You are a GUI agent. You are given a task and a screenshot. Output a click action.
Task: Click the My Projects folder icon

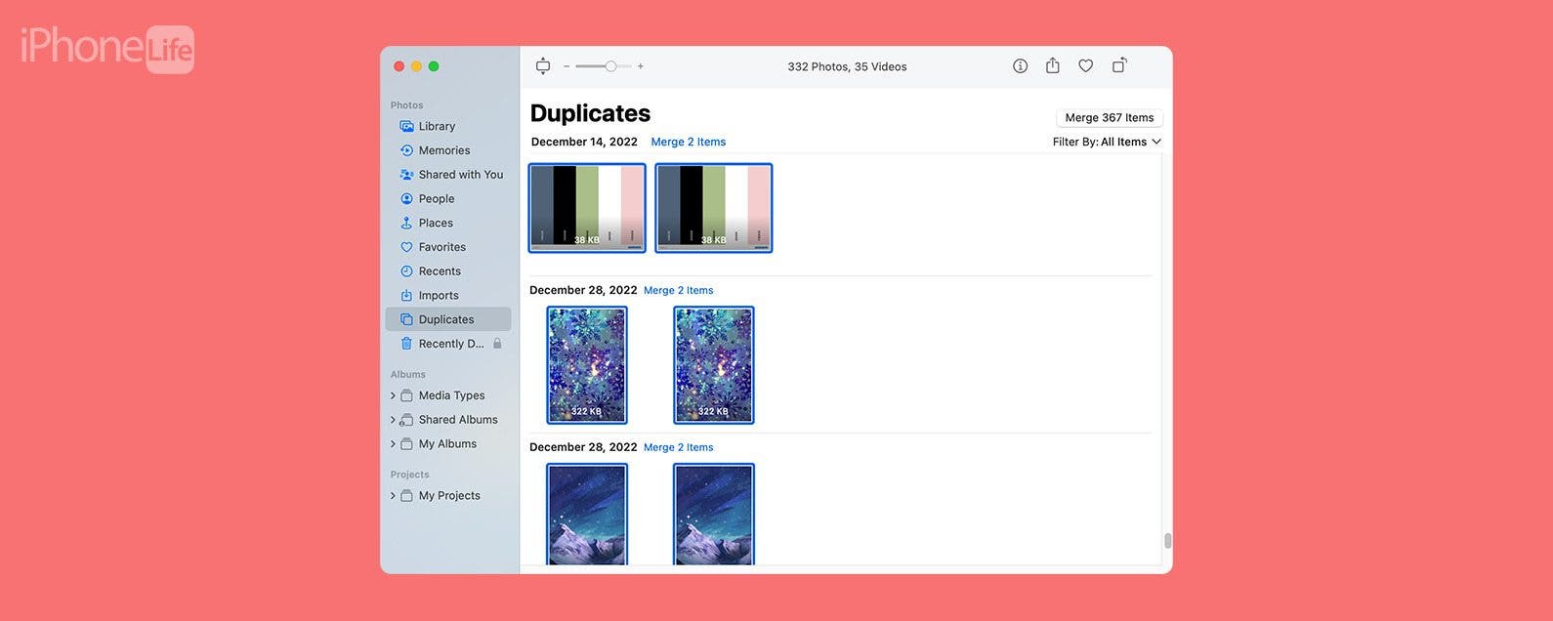pos(406,496)
